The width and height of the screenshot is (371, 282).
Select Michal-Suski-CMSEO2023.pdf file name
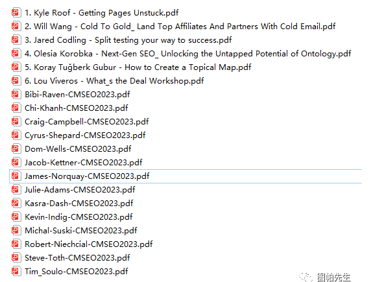(x=80, y=230)
